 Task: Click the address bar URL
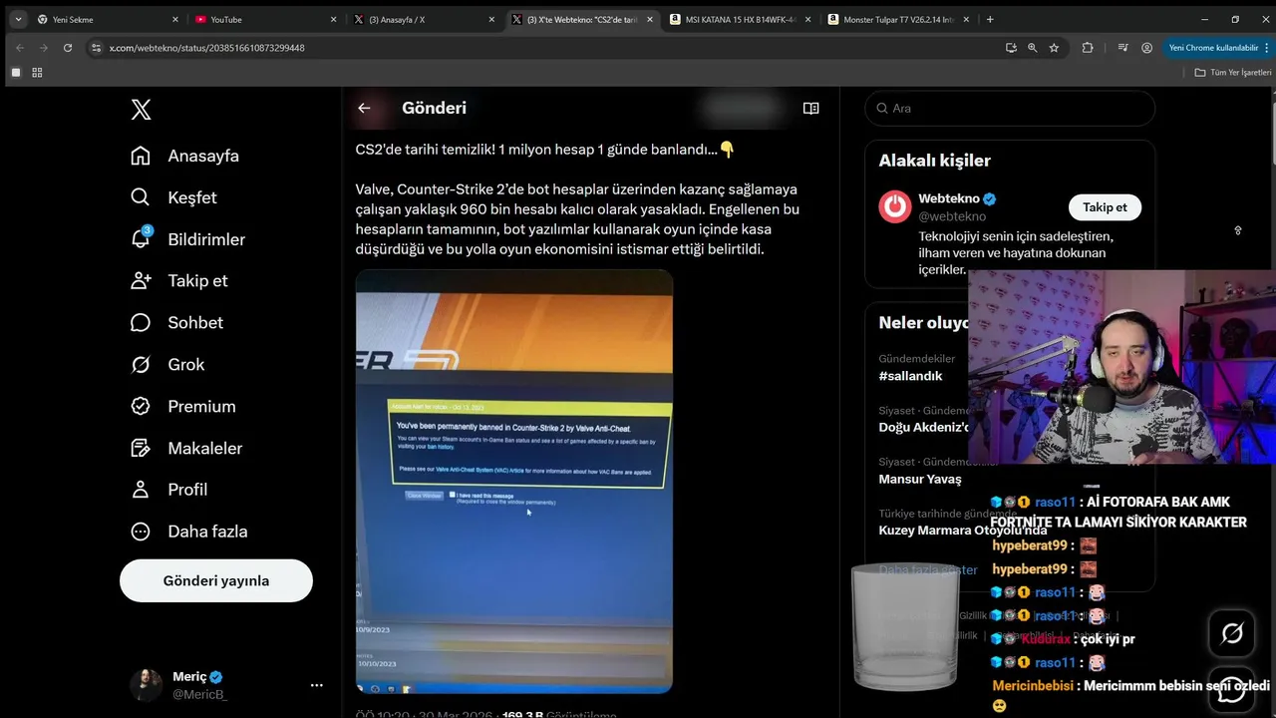click(x=207, y=48)
